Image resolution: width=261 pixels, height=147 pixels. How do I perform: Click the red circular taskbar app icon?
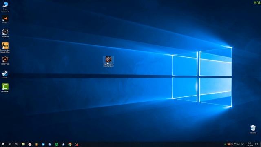[76, 144]
